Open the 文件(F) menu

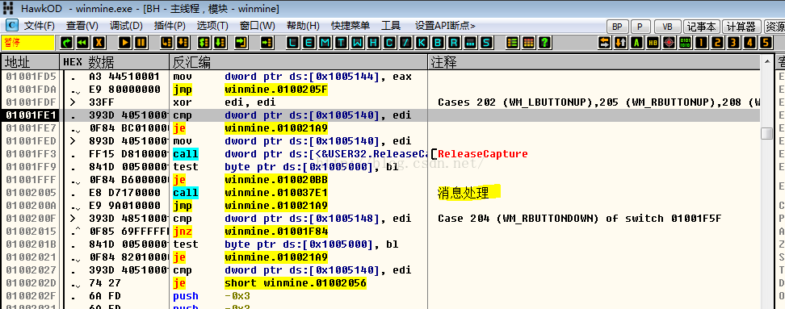click(40, 26)
